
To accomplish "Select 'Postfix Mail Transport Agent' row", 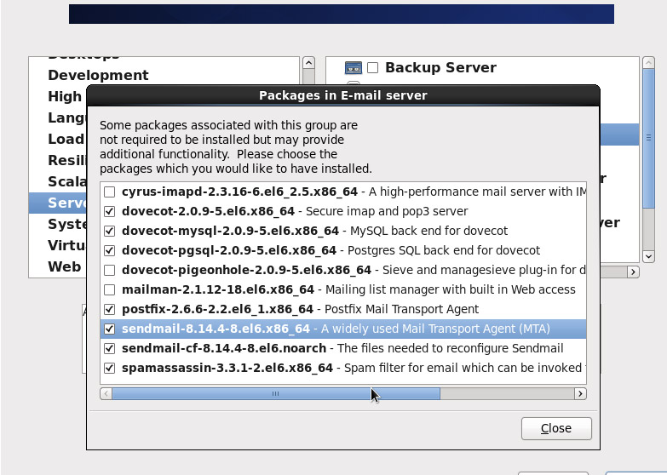I will (343, 309).
